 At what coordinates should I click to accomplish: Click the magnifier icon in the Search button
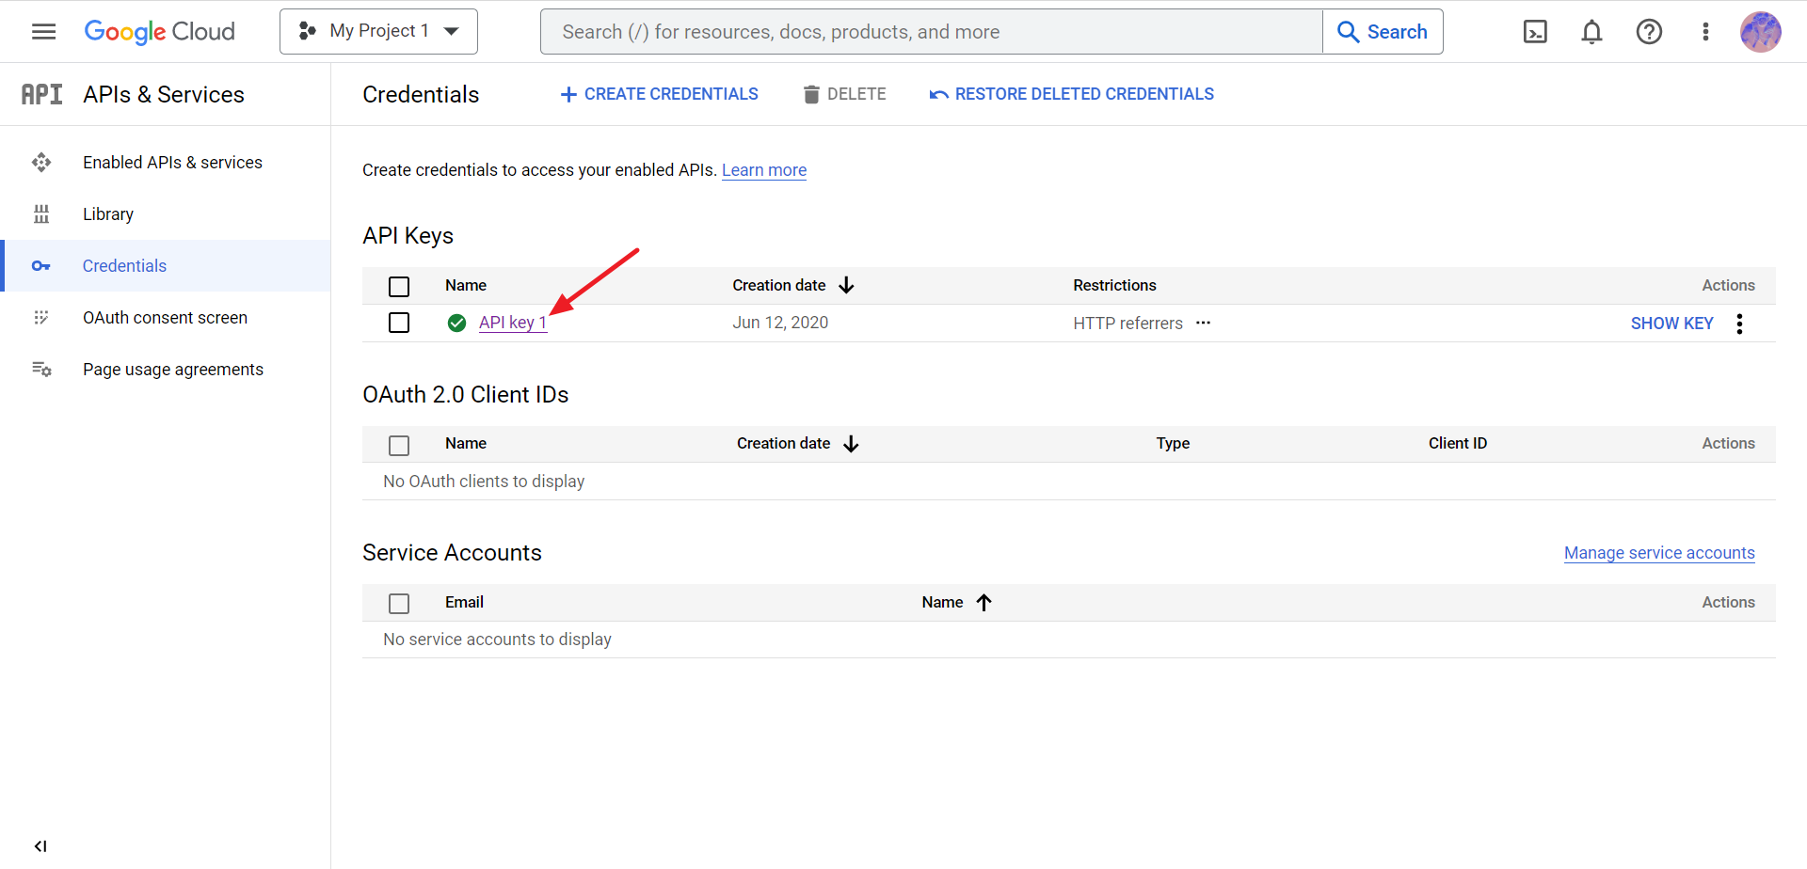[1348, 32]
